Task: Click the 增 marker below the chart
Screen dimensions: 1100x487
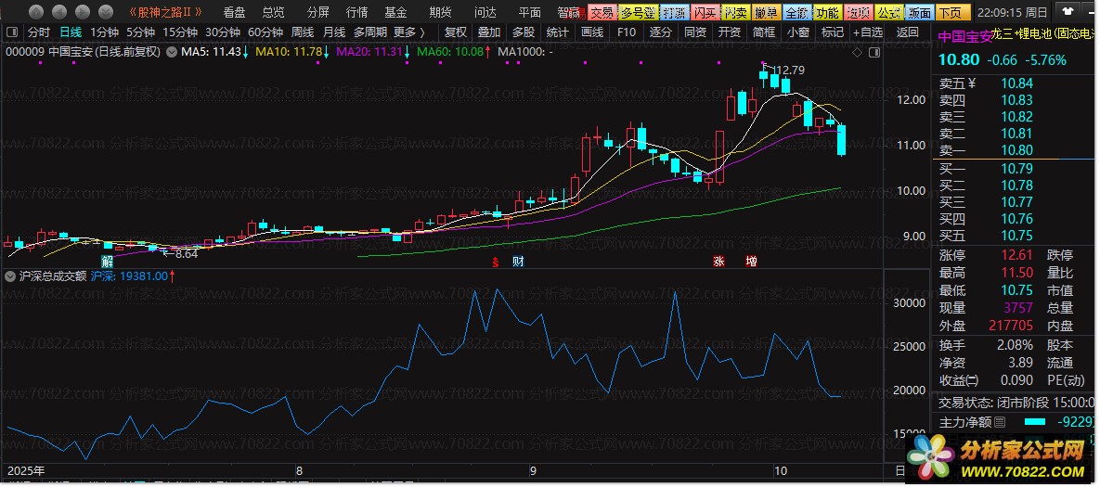Action: (751, 263)
